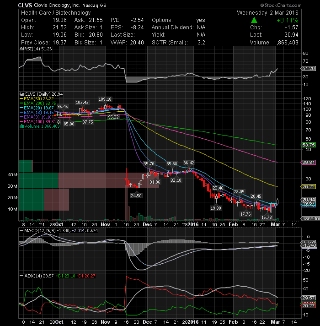
Task: Click the RSI(14) 51.26 panel label
Action: (x=38, y=49)
